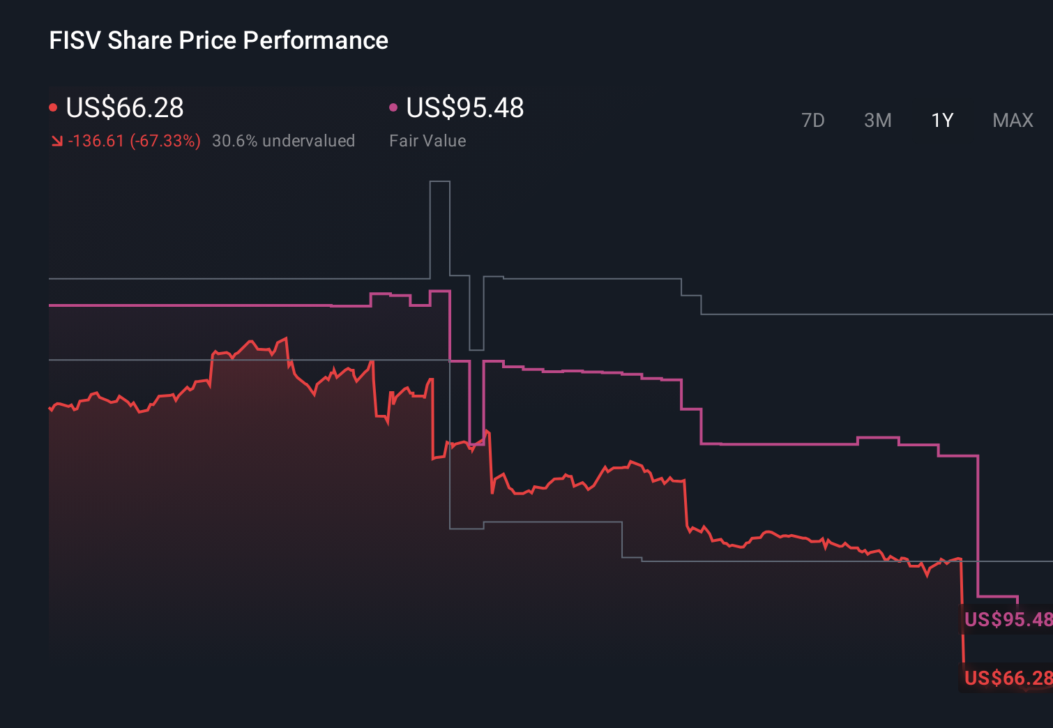The image size is (1053, 728).
Task: Open the MAX time range view
Action: (x=1012, y=120)
